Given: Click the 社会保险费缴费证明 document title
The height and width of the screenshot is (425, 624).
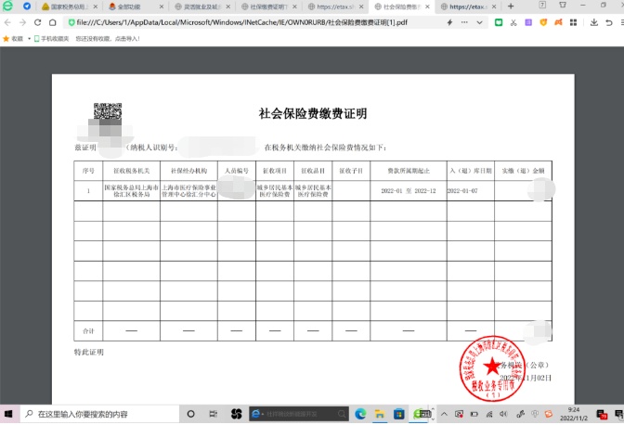Looking at the screenshot, I should 313,114.
